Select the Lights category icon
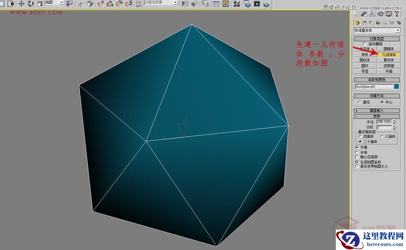Viewport: 406px width, 250px height. click(x=371, y=23)
